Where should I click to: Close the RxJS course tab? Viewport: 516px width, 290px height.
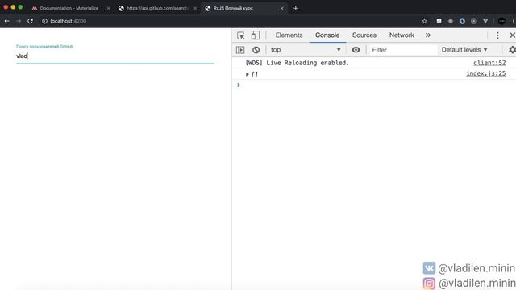[x=281, y=9]
